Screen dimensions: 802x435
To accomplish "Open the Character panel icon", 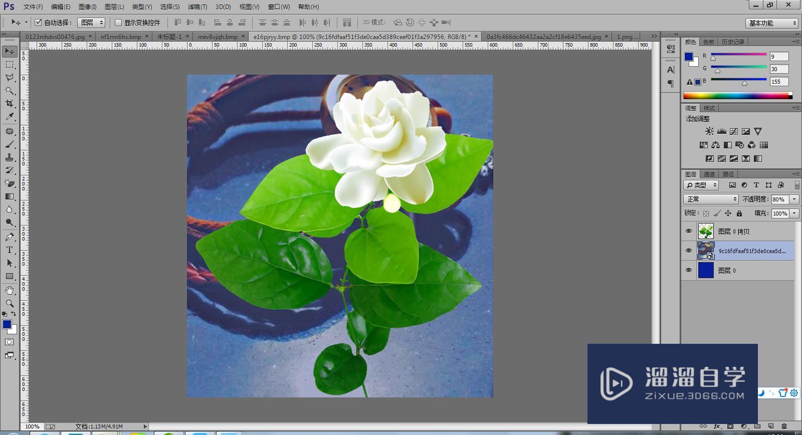I will coord(671,70).
